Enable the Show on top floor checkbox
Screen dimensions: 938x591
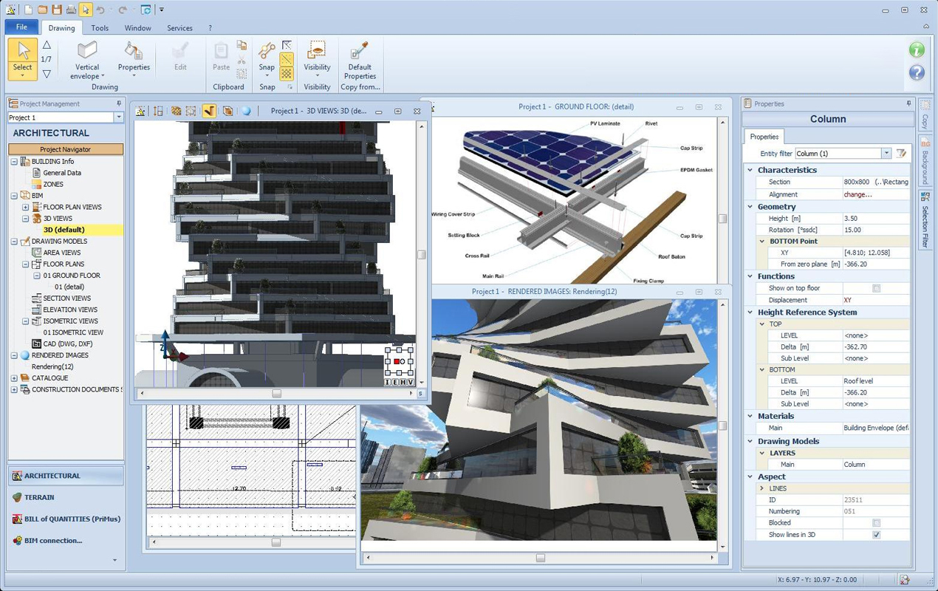pos(876,288)
